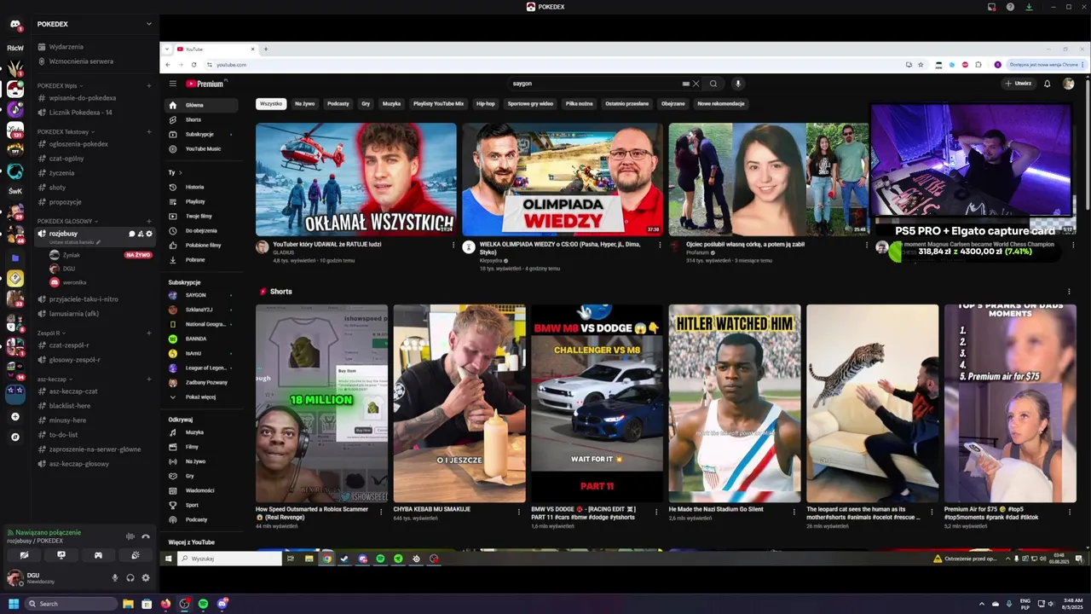Screen dimensions: 1091x614
Task: Collapse the Zespół R category
Action: coord(51,333)
